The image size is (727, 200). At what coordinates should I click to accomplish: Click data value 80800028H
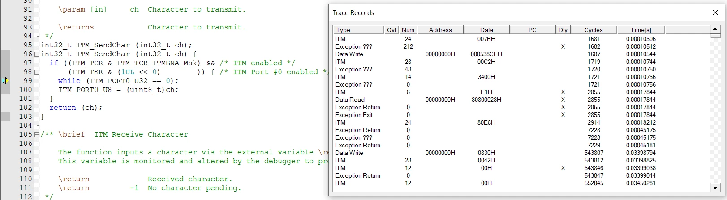tap(486, 100)
